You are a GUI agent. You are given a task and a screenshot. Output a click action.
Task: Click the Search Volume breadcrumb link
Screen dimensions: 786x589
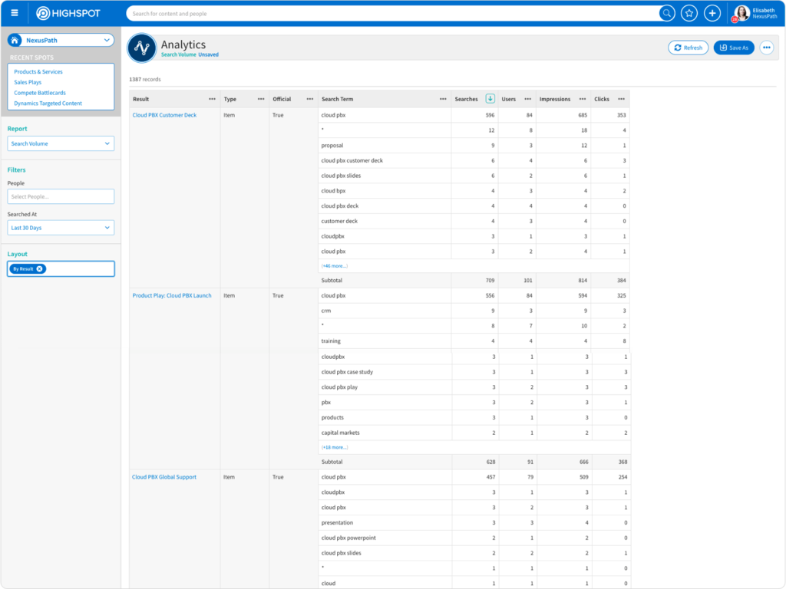[178, 54]
